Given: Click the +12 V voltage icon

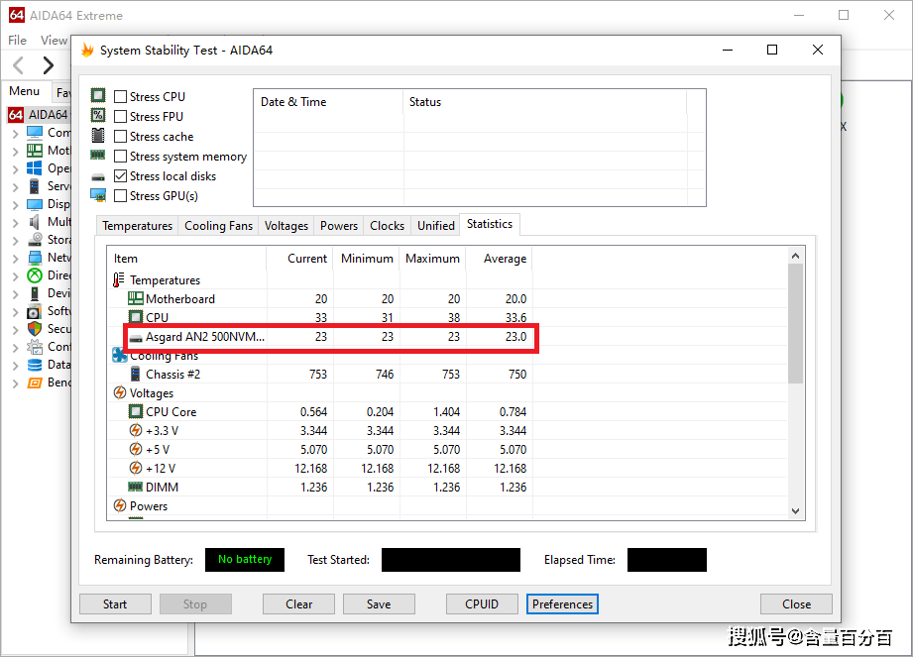Looking at the screenshot, I should [x=136, y=469].
